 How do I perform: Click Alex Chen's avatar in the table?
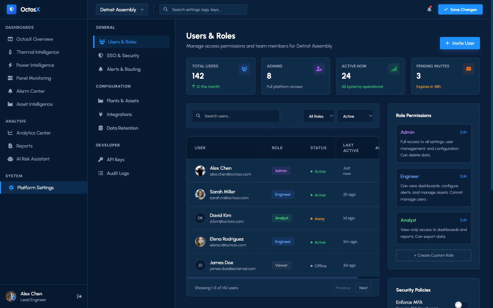[200, 171]
